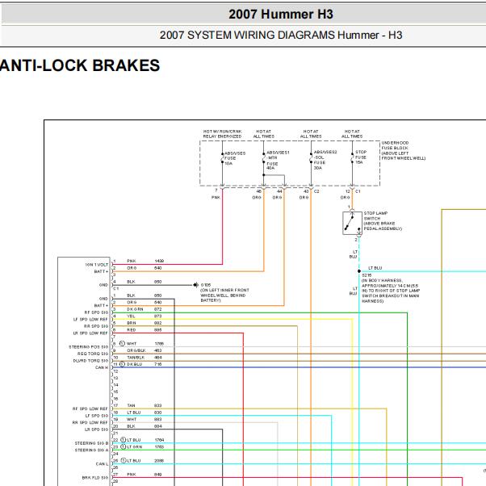Click the "STEERING SIG A" pin label

point(91,450)
